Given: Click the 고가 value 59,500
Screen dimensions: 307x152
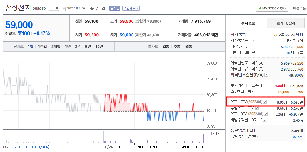Looking at the screenshot, I should coord(126,21).
